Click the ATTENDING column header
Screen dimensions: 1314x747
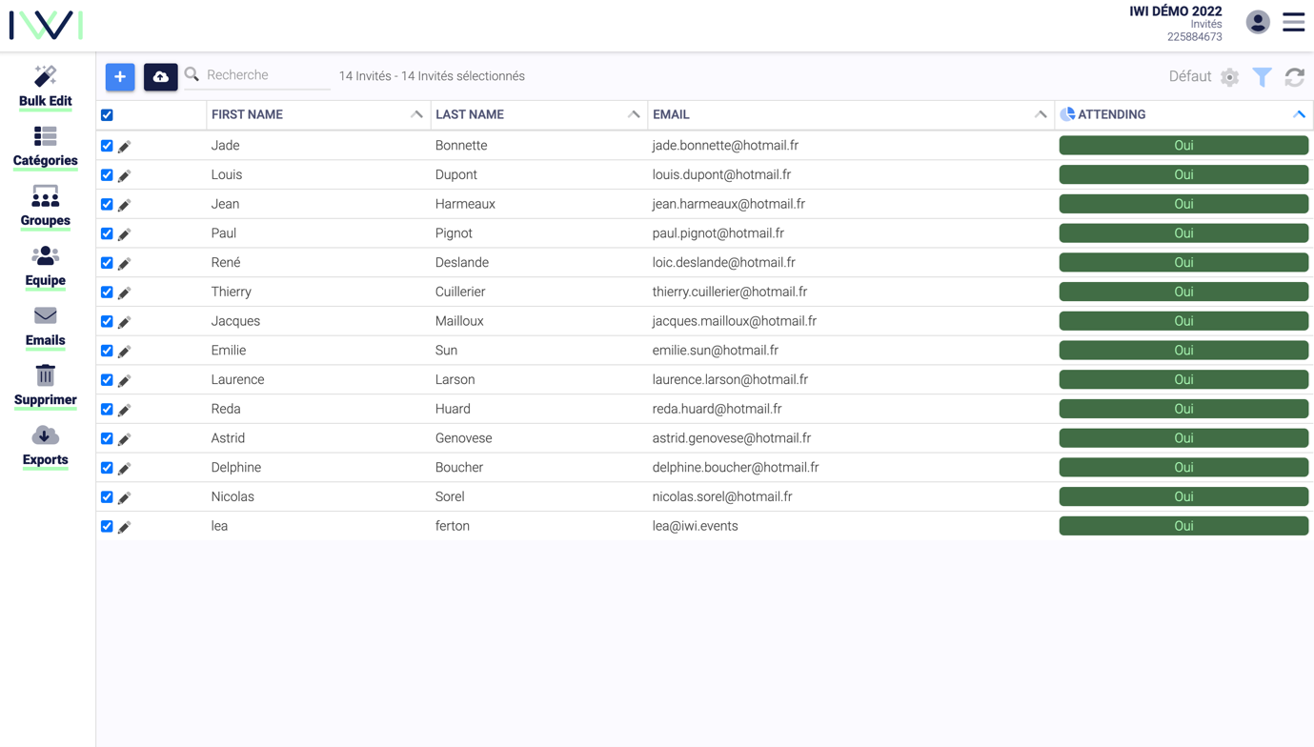[x=1111, y=114]
